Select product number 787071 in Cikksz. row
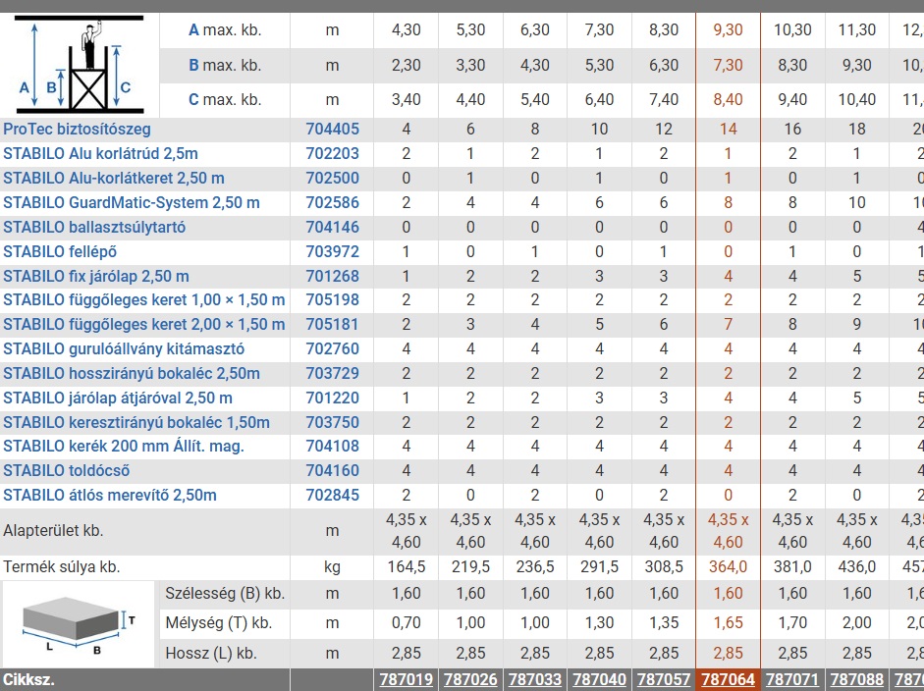The width and height of the screenshot is (924, 691). pos(792,680)
